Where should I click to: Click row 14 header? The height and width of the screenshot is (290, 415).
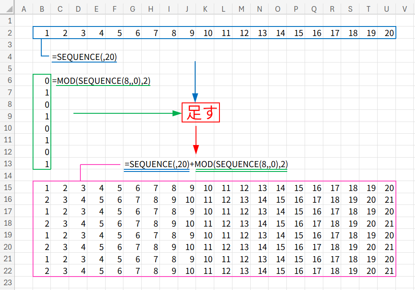[x=7, y=176]
